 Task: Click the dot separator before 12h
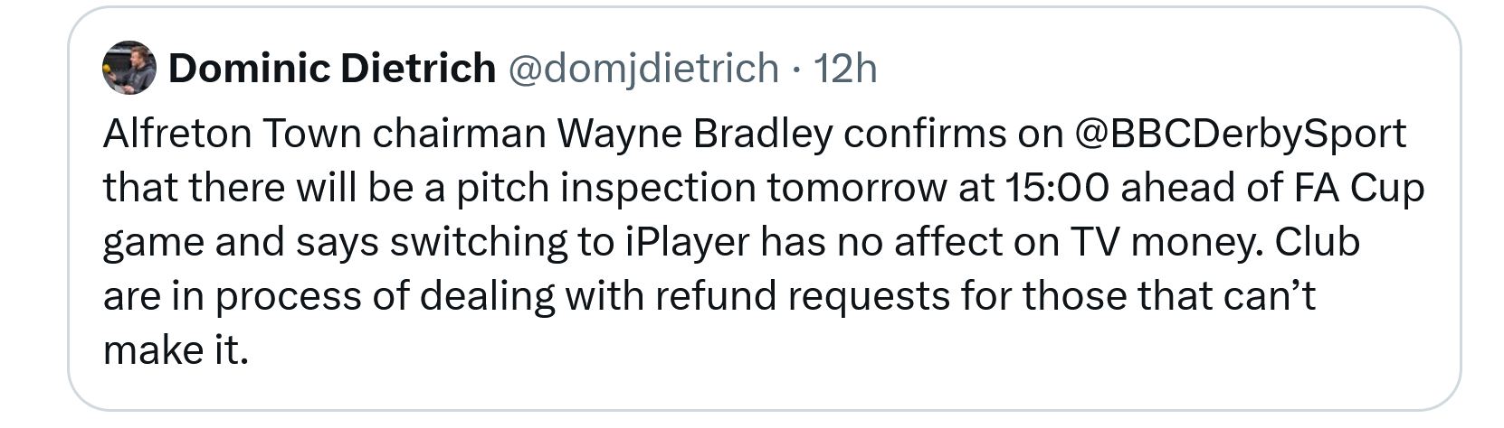[795, 69]
